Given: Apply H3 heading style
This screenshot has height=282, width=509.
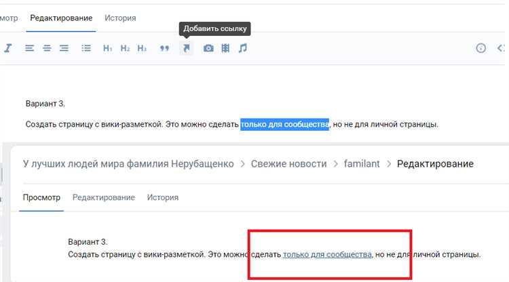Looking at the screenshot, I should pyautogui.click(x=142, y=48).
